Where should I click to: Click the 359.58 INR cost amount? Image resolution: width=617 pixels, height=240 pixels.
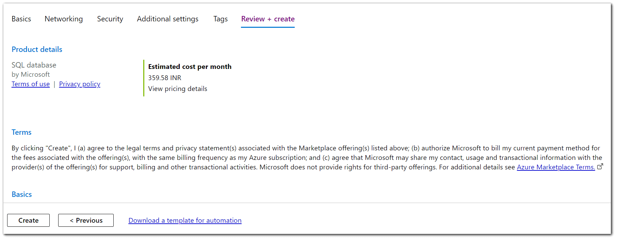tap(165, 78)
